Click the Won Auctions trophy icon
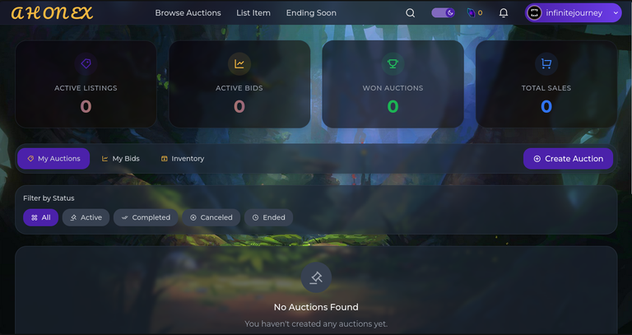 click(393, 63)
